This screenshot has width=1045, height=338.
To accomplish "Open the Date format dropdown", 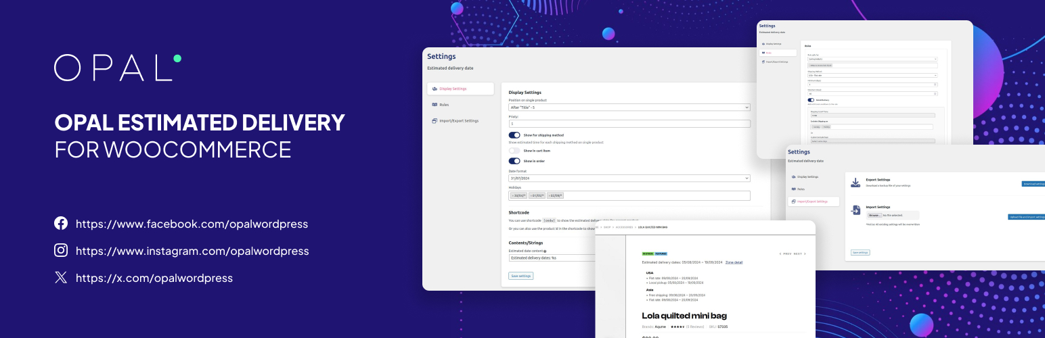I will click(x=629, y=178).
